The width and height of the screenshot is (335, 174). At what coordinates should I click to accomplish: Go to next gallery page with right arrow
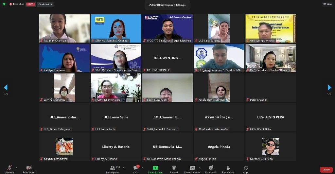(x=329, y=87)
